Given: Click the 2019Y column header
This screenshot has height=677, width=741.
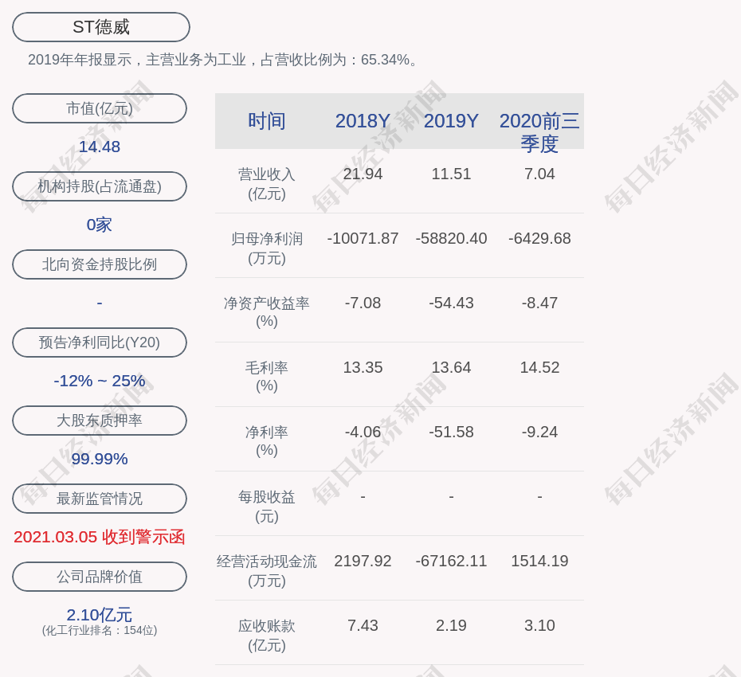Looking at the screenshot, I should (x=451, y=121).
